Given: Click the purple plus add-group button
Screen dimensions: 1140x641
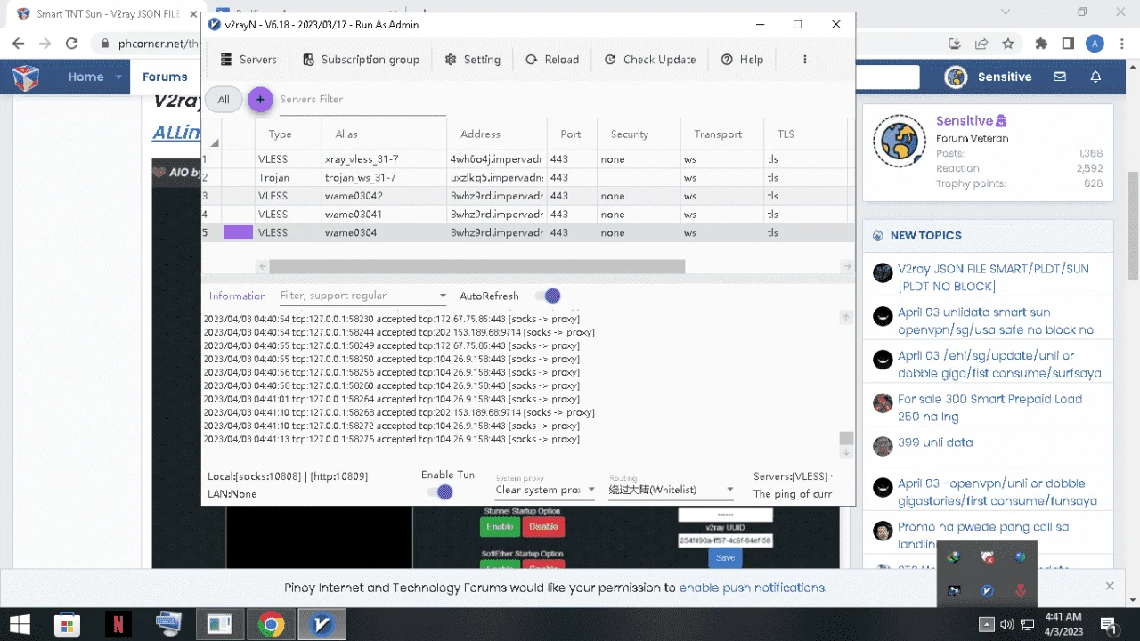Looking at the screenshot, I should (x=260, y=100).
